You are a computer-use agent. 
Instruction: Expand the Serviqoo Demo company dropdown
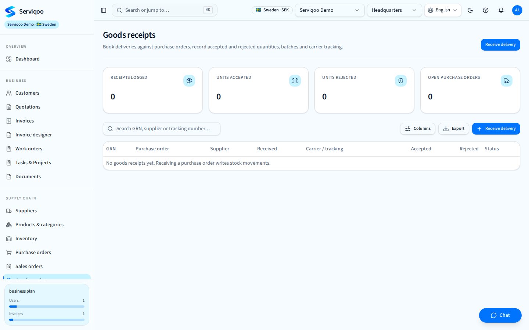[x=330, y=10]
